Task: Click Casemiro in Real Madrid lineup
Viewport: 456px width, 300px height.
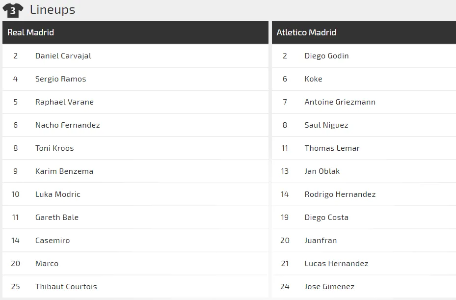Action: (x=53, y=241)
